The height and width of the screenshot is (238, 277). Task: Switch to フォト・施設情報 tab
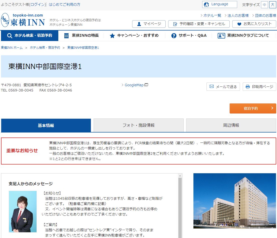pos(139,125)
